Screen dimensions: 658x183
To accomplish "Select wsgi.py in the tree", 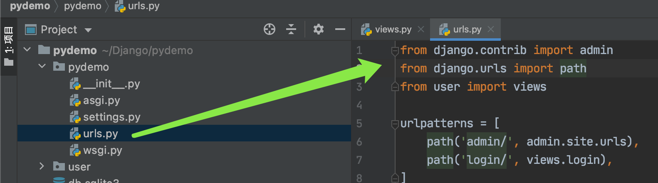I will (102, 150).
